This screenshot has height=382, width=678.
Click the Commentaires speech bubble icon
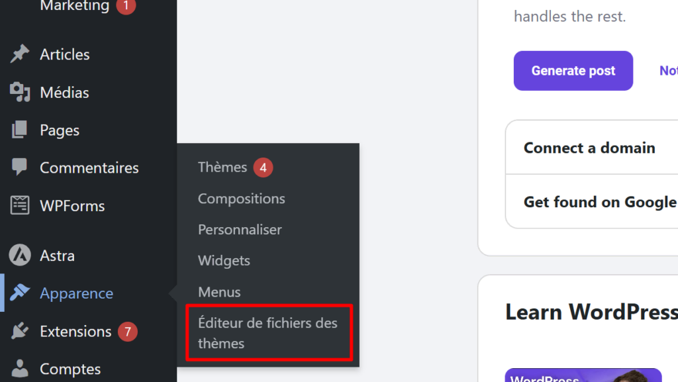click(x=20, y=167)
